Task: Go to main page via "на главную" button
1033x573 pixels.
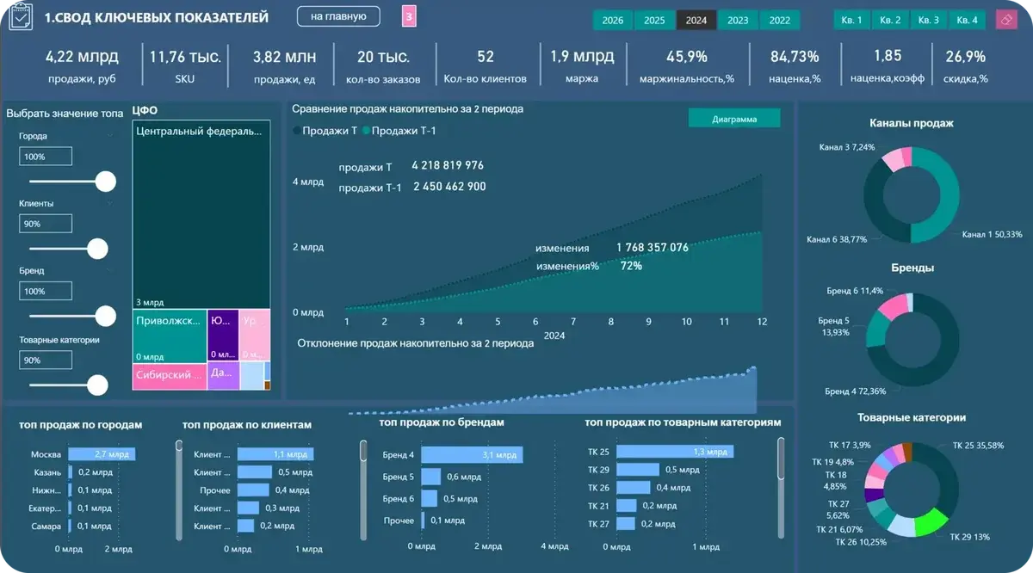Action: tap(337, 16)
